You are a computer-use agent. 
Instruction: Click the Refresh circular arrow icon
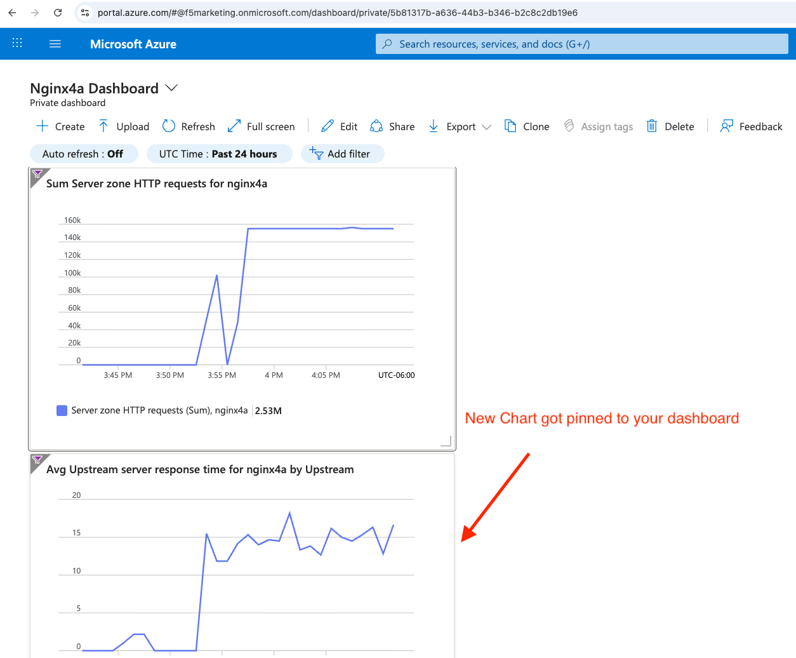pos(168,126)
